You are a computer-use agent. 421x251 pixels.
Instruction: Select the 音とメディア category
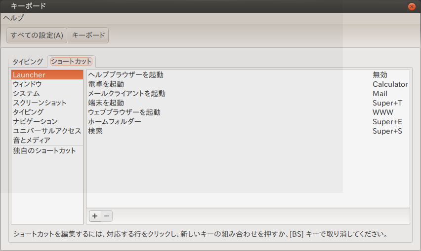[47, 140]
